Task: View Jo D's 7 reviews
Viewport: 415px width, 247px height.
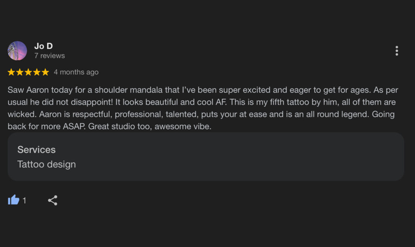Action: pos(49,56)
